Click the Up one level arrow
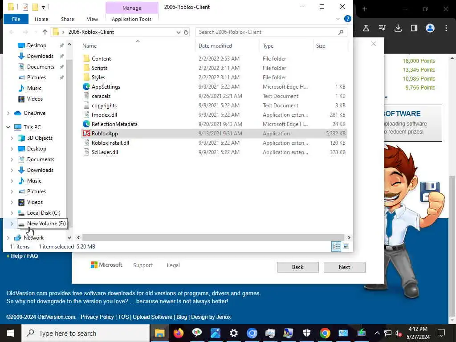The image size is (456, 342). pyautogui.click(x=45, y=32)
